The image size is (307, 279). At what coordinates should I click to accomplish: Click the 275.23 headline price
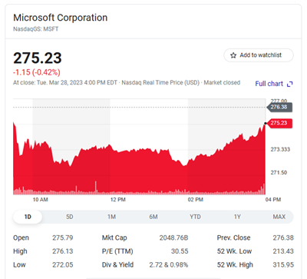pyautogui.click(x=38, y=58)
